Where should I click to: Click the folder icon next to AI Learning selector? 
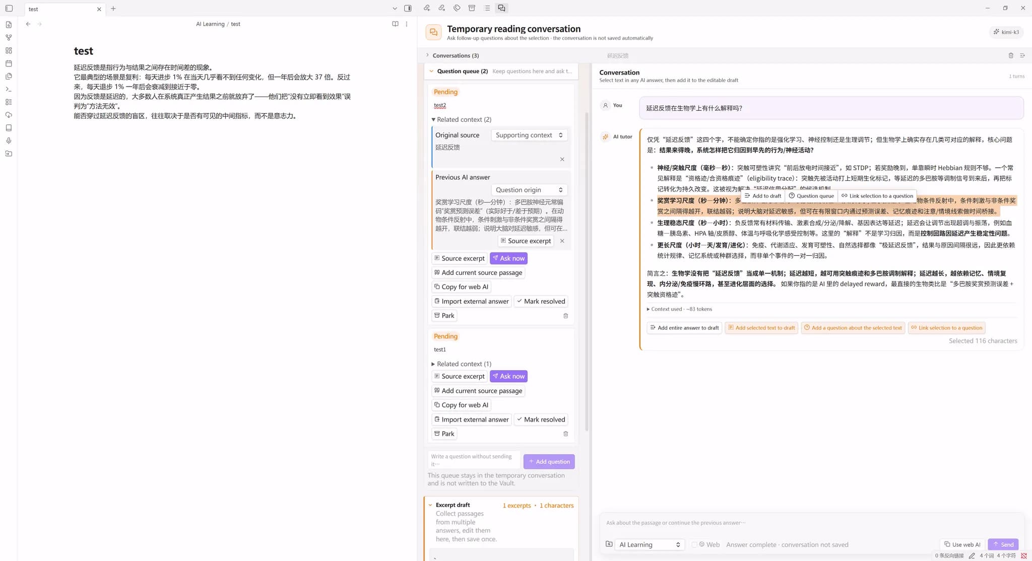pos(609,544)
